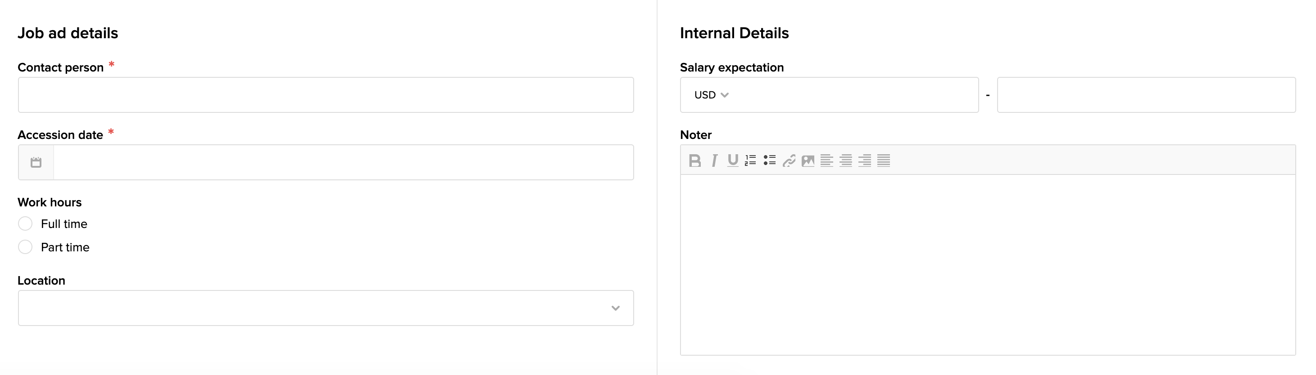This screenshot has width=1316, height=375.
Task: Open the USD currency dropdown
Action: click(x=711, y=95)
